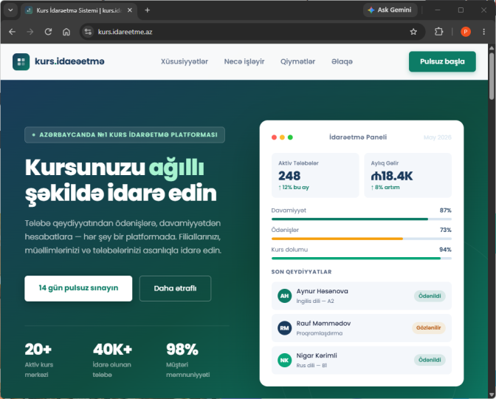Click the 98% Müştəri məmnuniyyəti stat
This screenshot has width=496, height=399.
tap(188, 360)
